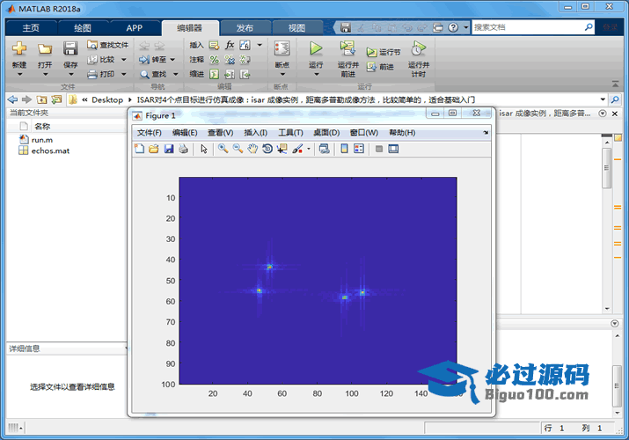
Task: Open the Compare (比较) dropdown arrow
Action: 123,59
